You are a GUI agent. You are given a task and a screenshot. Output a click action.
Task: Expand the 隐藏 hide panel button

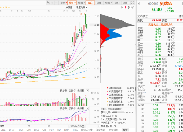coord(126,3)
